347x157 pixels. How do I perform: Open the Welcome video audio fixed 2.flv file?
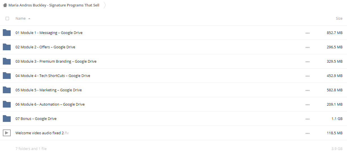pos(42,133)
